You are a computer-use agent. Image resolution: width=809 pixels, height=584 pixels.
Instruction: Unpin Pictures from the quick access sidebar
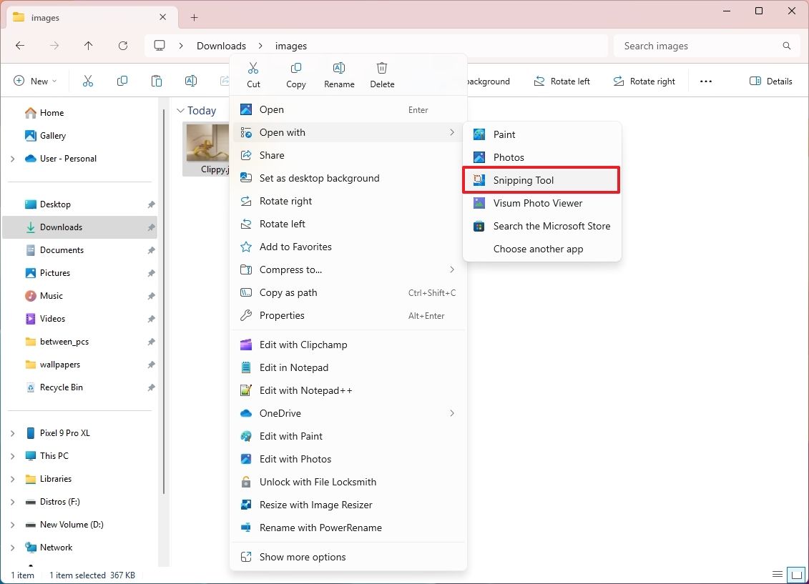[x=150, y=272]
